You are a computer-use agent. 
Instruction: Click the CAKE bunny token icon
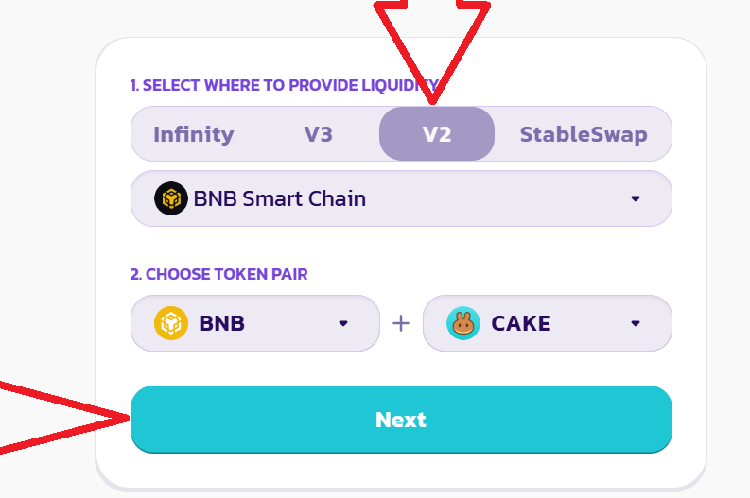[463, 323]
